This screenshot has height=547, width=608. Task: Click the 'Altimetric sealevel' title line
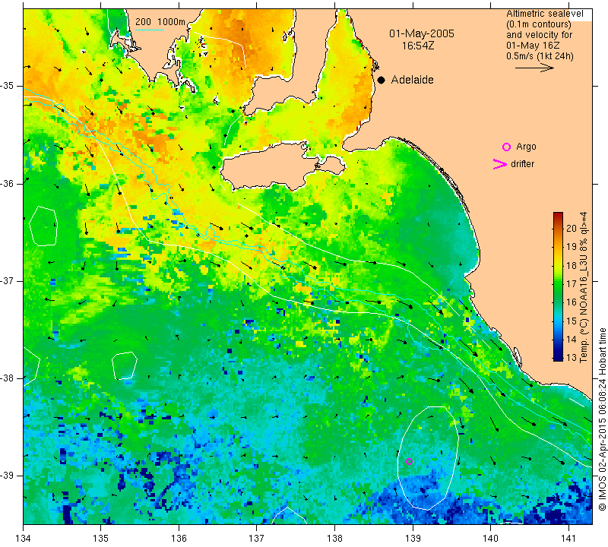coord(544,14)
